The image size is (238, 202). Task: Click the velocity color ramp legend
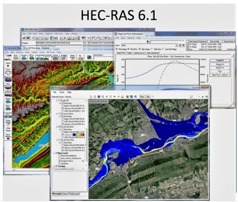pyautogui.click(x=79, y=135)
